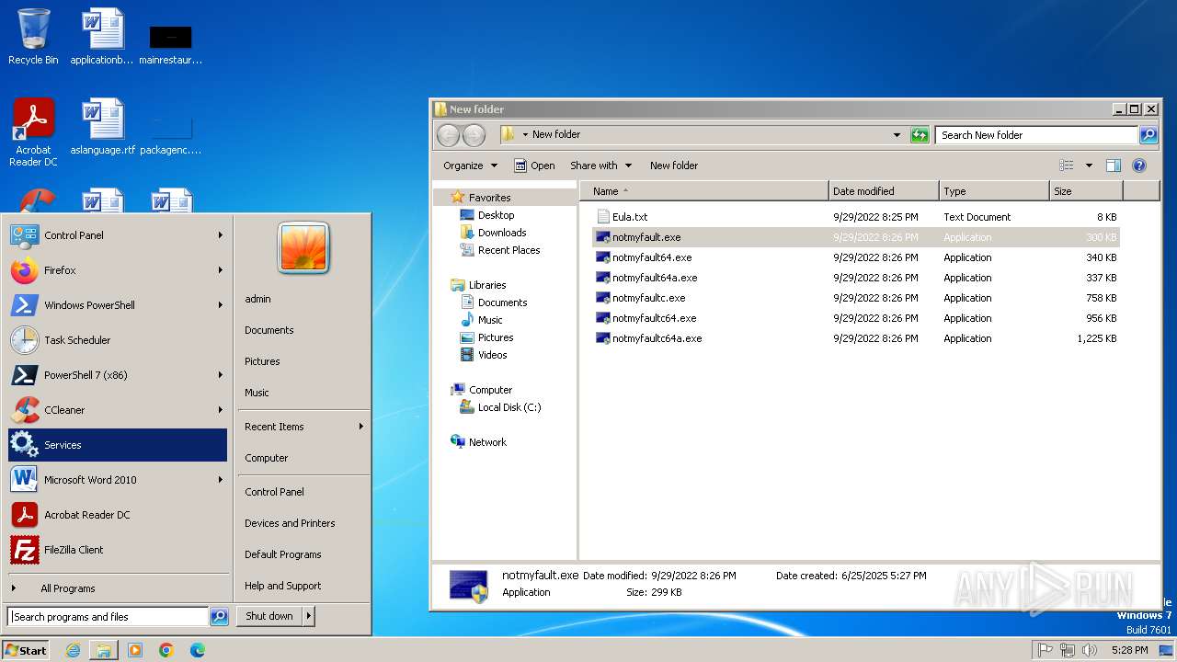The width and height of the screenshot is (1177, 662).
Task: Click the Explorer Help question mark icon
Action: coord(1138,165)
